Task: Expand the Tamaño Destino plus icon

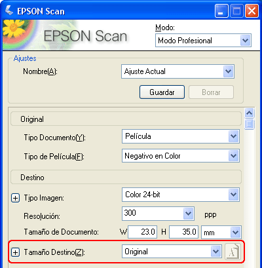Action: click(15, 252)
